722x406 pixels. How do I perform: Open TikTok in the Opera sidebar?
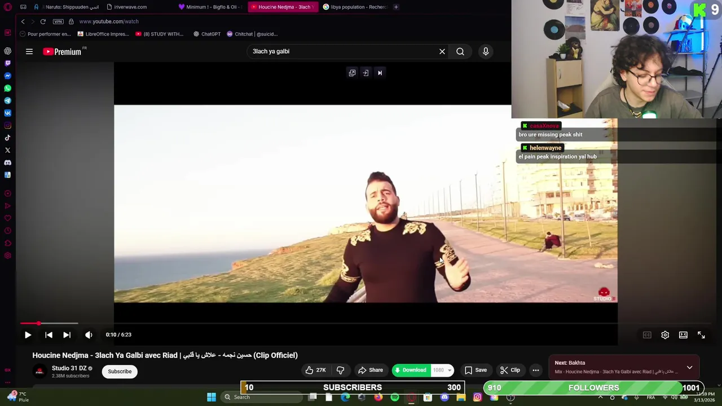click(7, 138)
